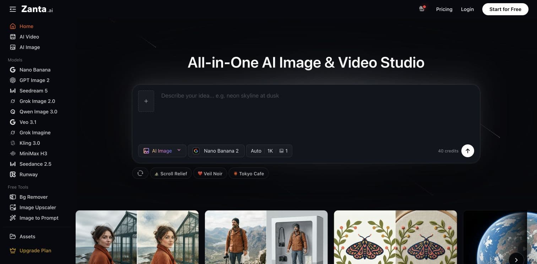
Task: Click the GPT Image 2 OpenAI icon
Action: pos(13,80)
